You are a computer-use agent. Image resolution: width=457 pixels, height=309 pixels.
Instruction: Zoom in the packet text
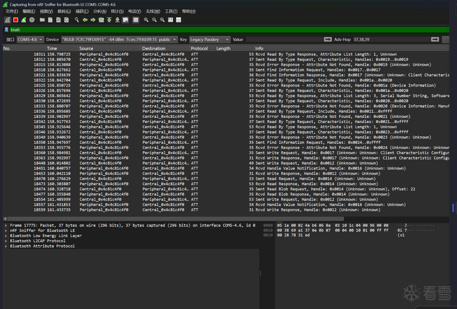[x=146, y=20]
